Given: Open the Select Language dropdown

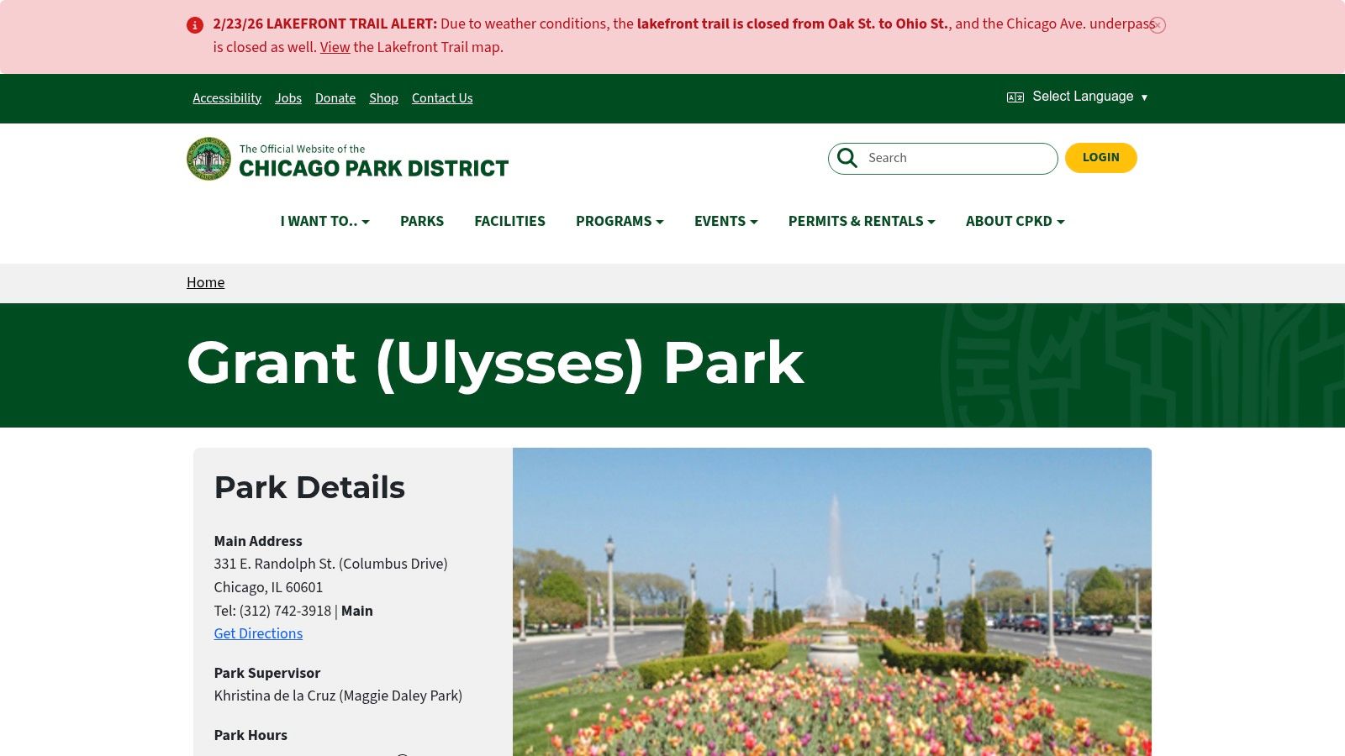Looking at the screenshot, I should point(1089,97).
